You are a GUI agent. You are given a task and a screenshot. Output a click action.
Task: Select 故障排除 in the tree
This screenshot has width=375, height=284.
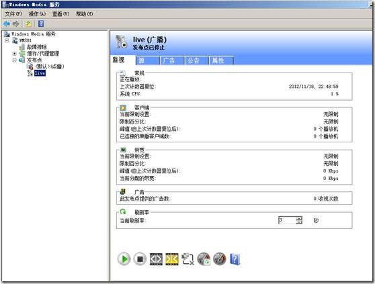36,47
